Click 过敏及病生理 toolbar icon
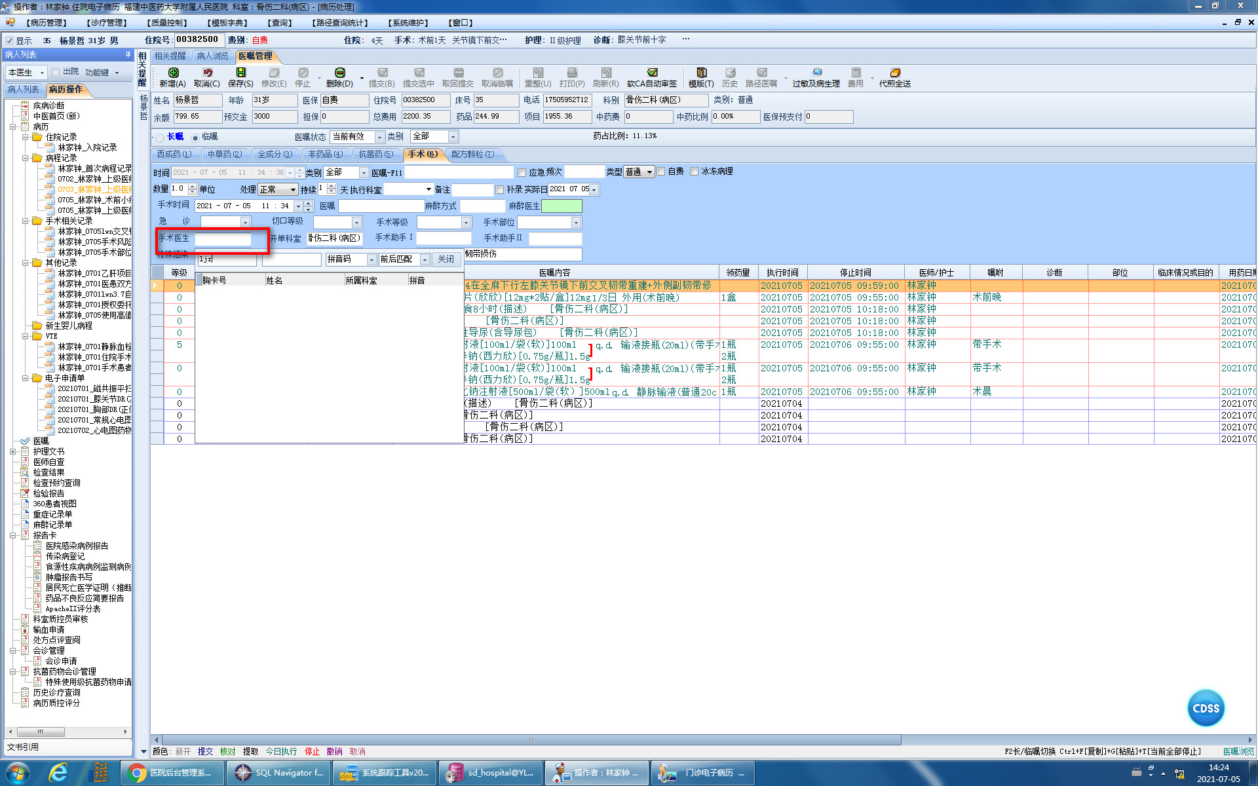This screenshot has height=786, width=1258. pyautogui.click(x=816, y=73)
